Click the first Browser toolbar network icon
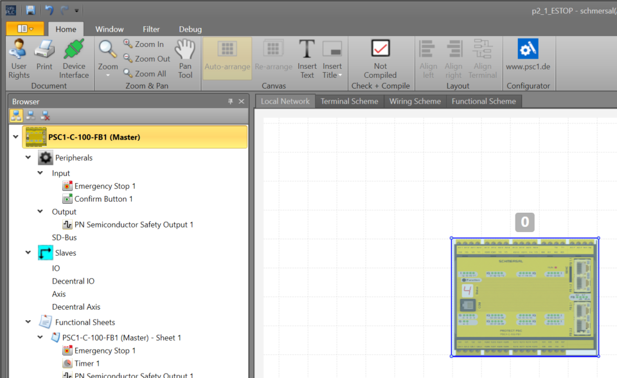Image resolution: width=617 pixels, height=378 pixels. point(16,116)
